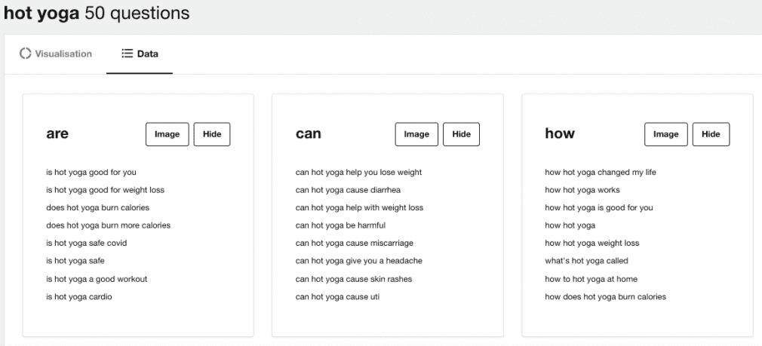The width and height of the screenshot is (762, 346).
Task: Click 'how hot yoga works'
Action: [582, 190]
